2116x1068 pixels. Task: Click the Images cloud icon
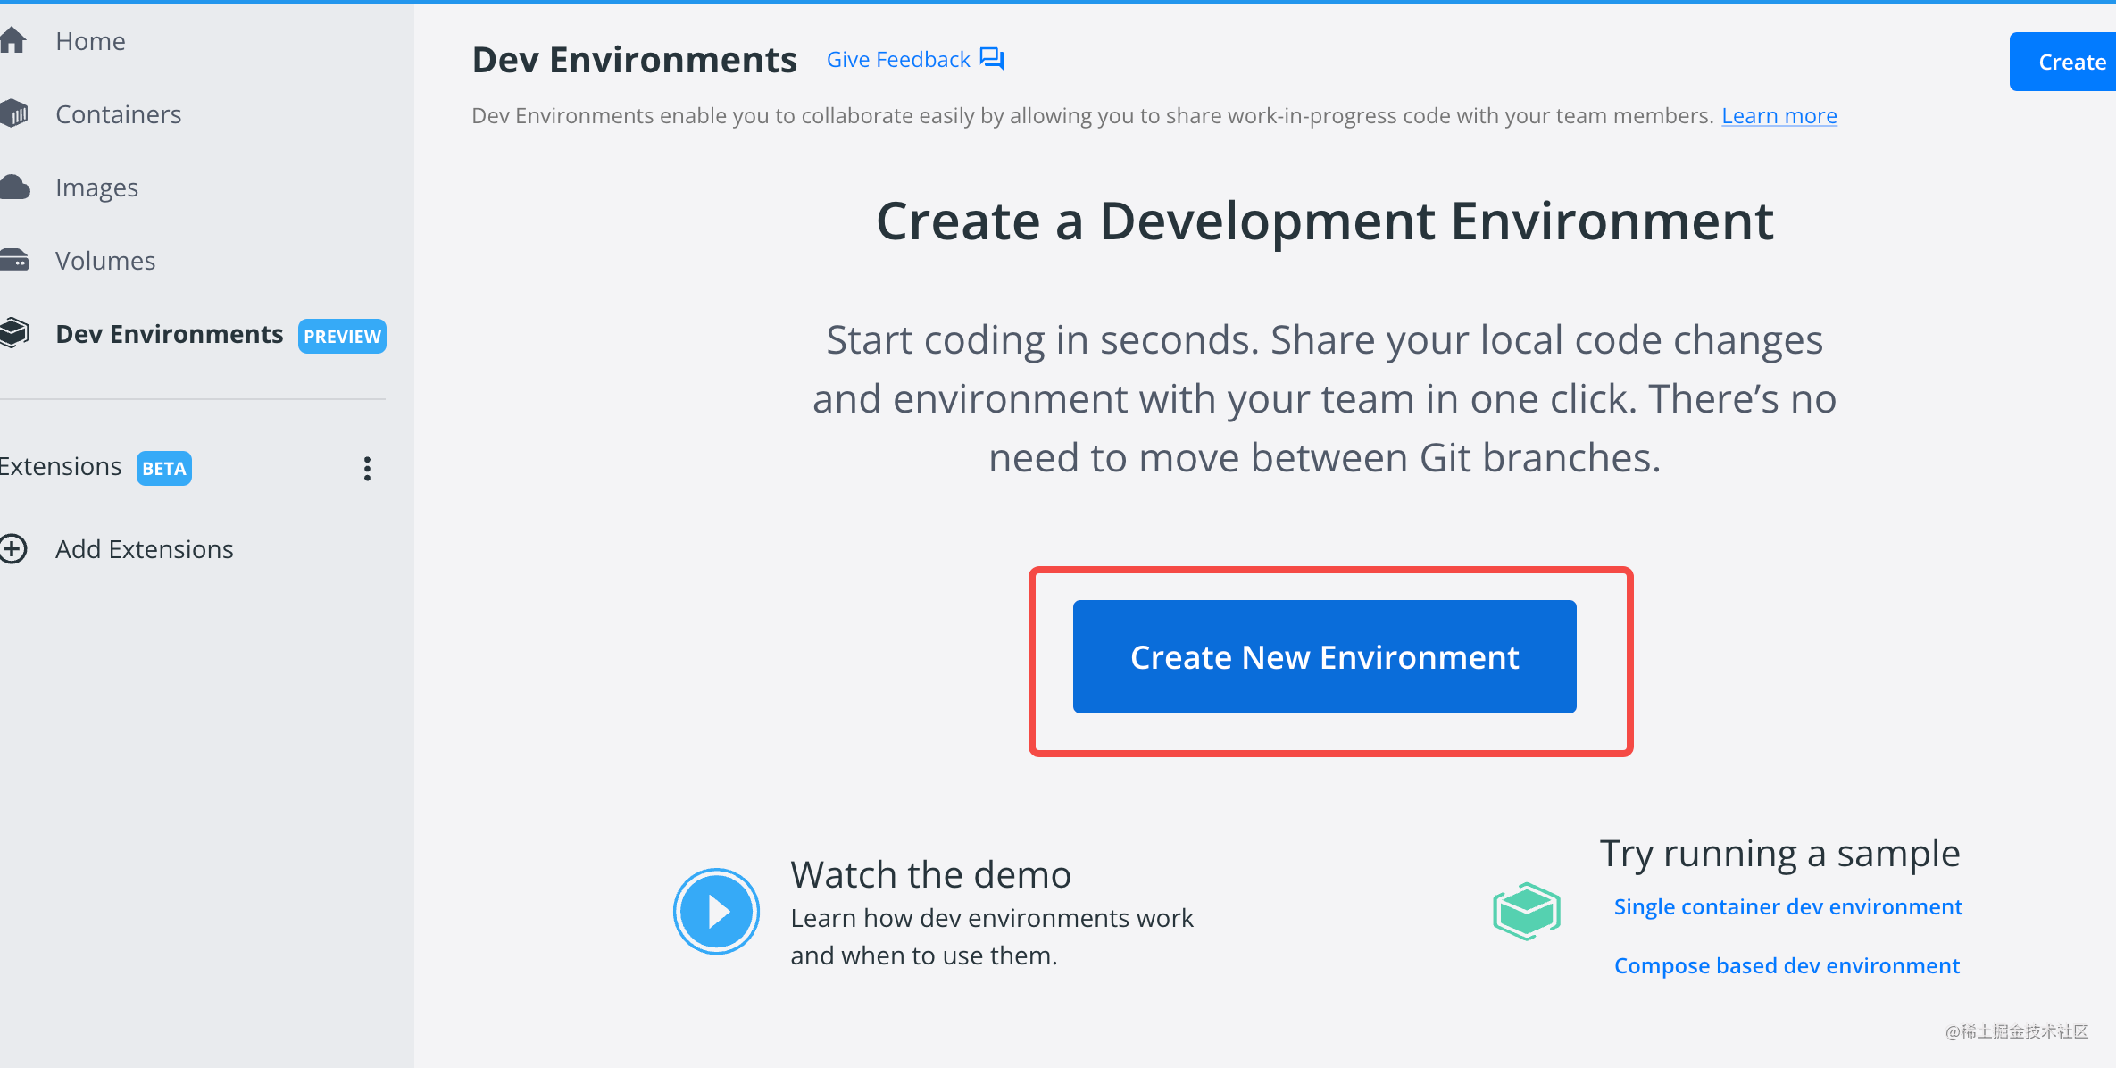click(15, 187)
